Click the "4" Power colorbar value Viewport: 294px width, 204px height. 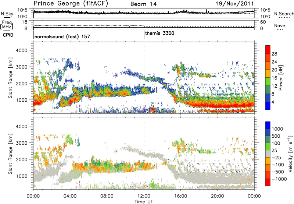(273, 102)
